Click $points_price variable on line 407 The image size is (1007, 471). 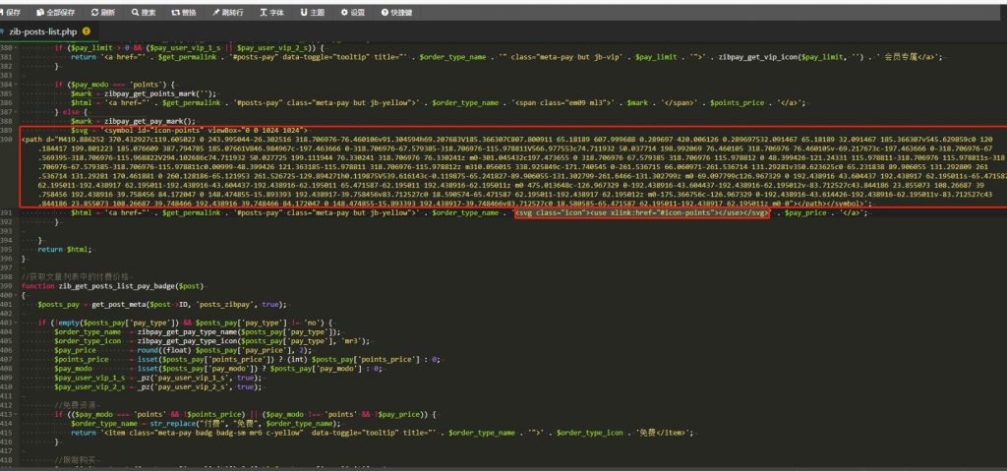[x=82, y=359]
